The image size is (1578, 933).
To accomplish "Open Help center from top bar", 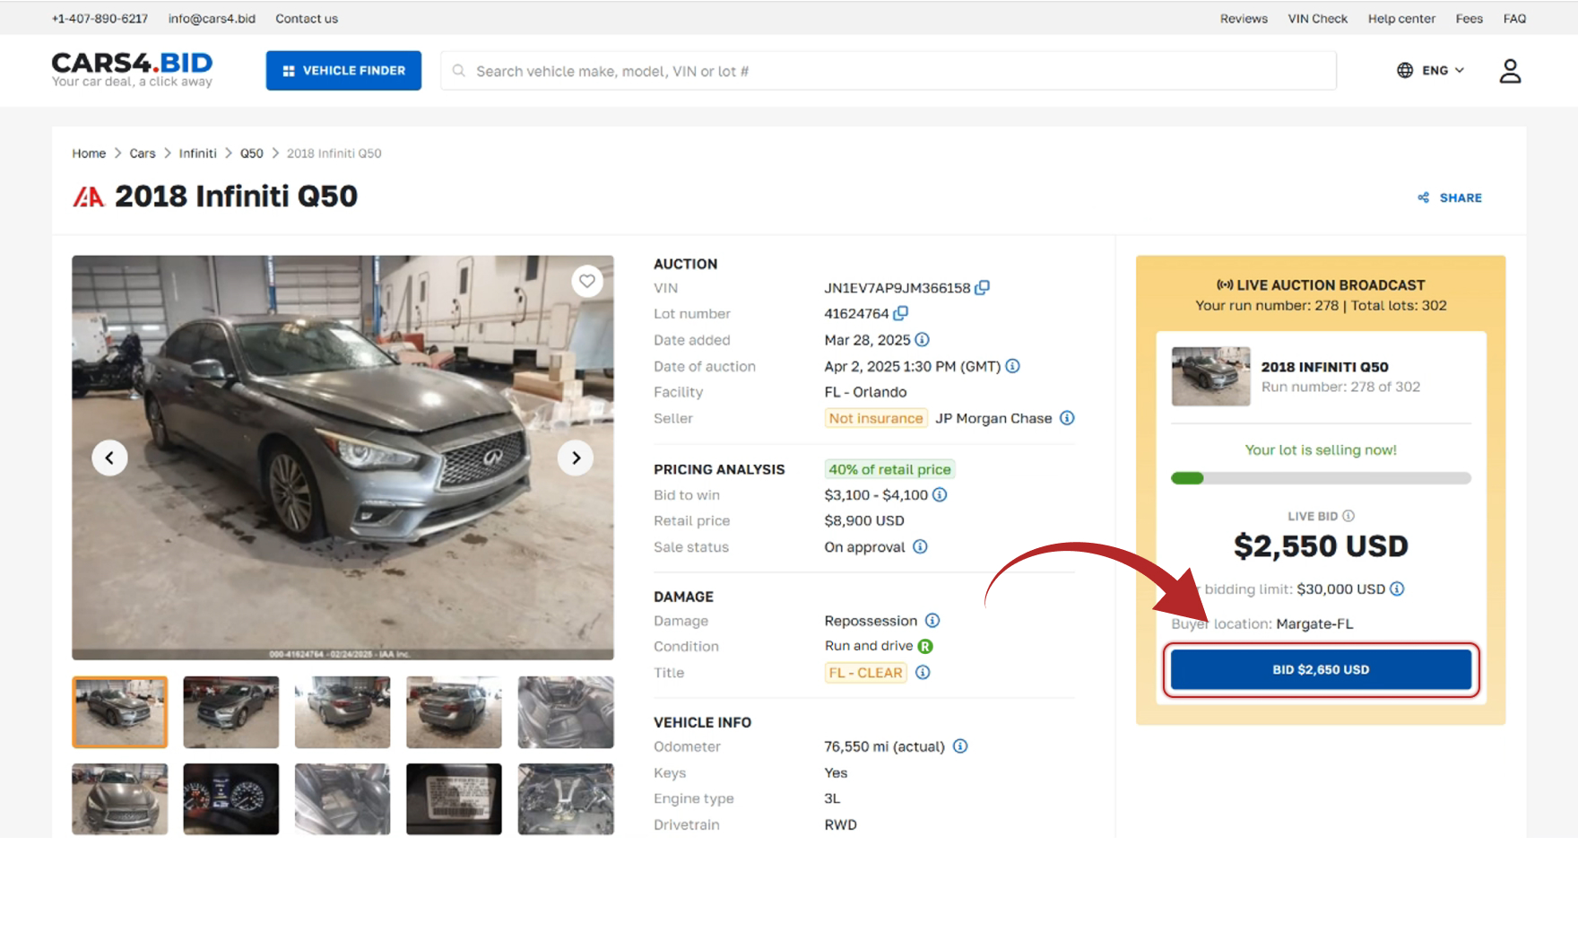I will (1401, 19).
